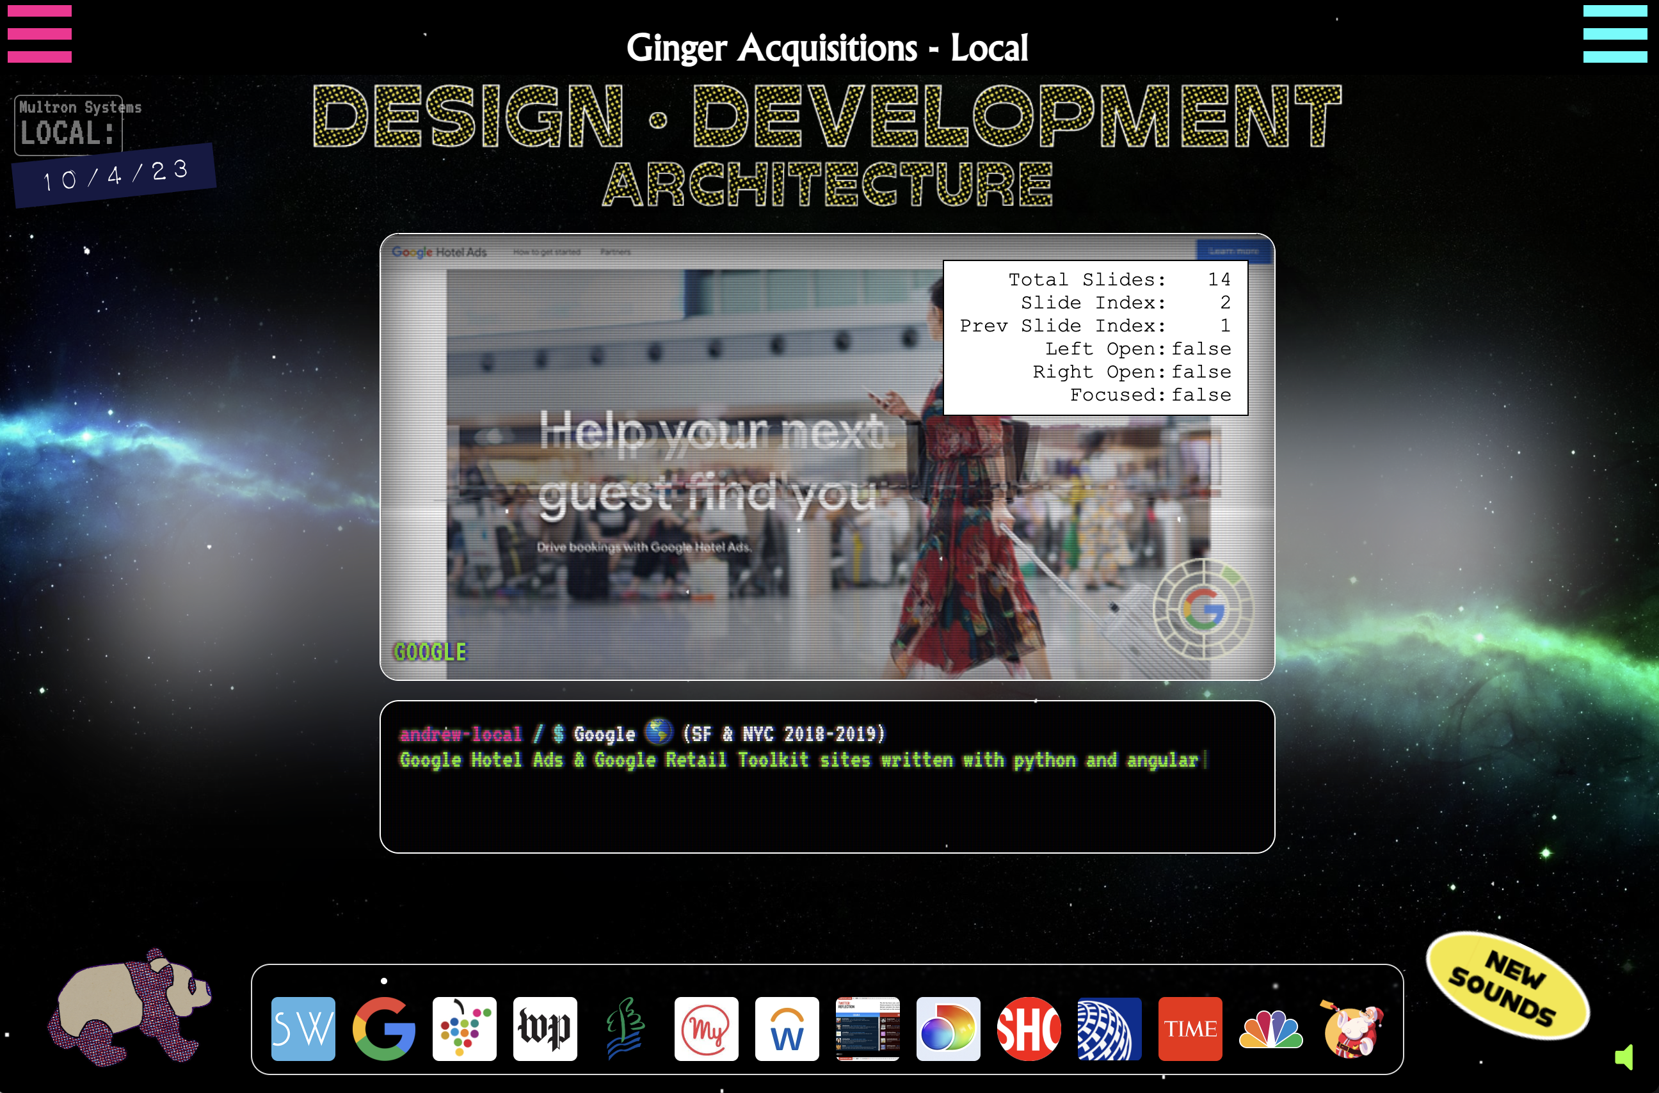Open the pink hamburger menu
The image size is (1659, 1093).
point(40,33)
